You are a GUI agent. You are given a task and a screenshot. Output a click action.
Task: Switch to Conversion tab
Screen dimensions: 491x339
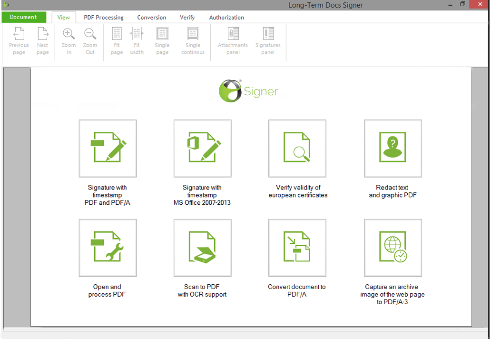[x=152, y=18]
